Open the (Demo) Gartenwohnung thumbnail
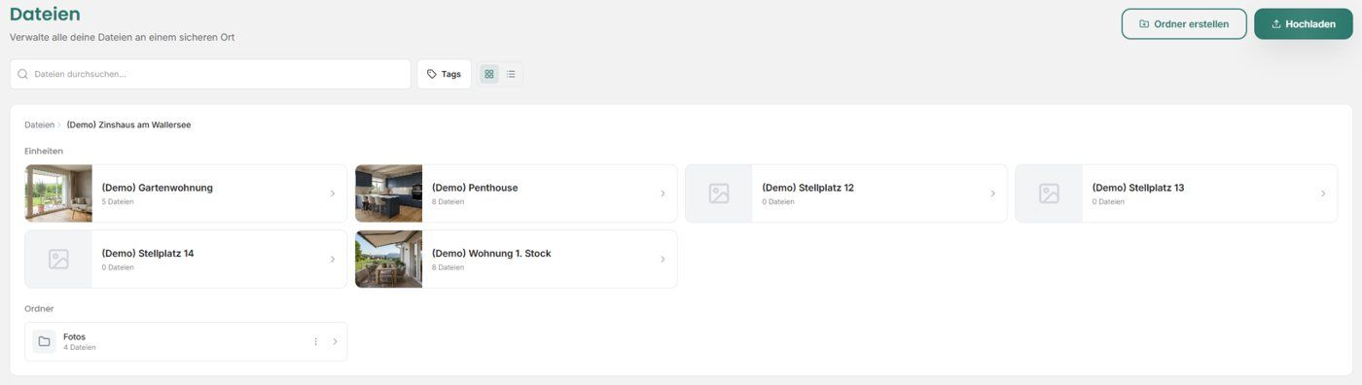1362x385 pixels. (58, 193)
